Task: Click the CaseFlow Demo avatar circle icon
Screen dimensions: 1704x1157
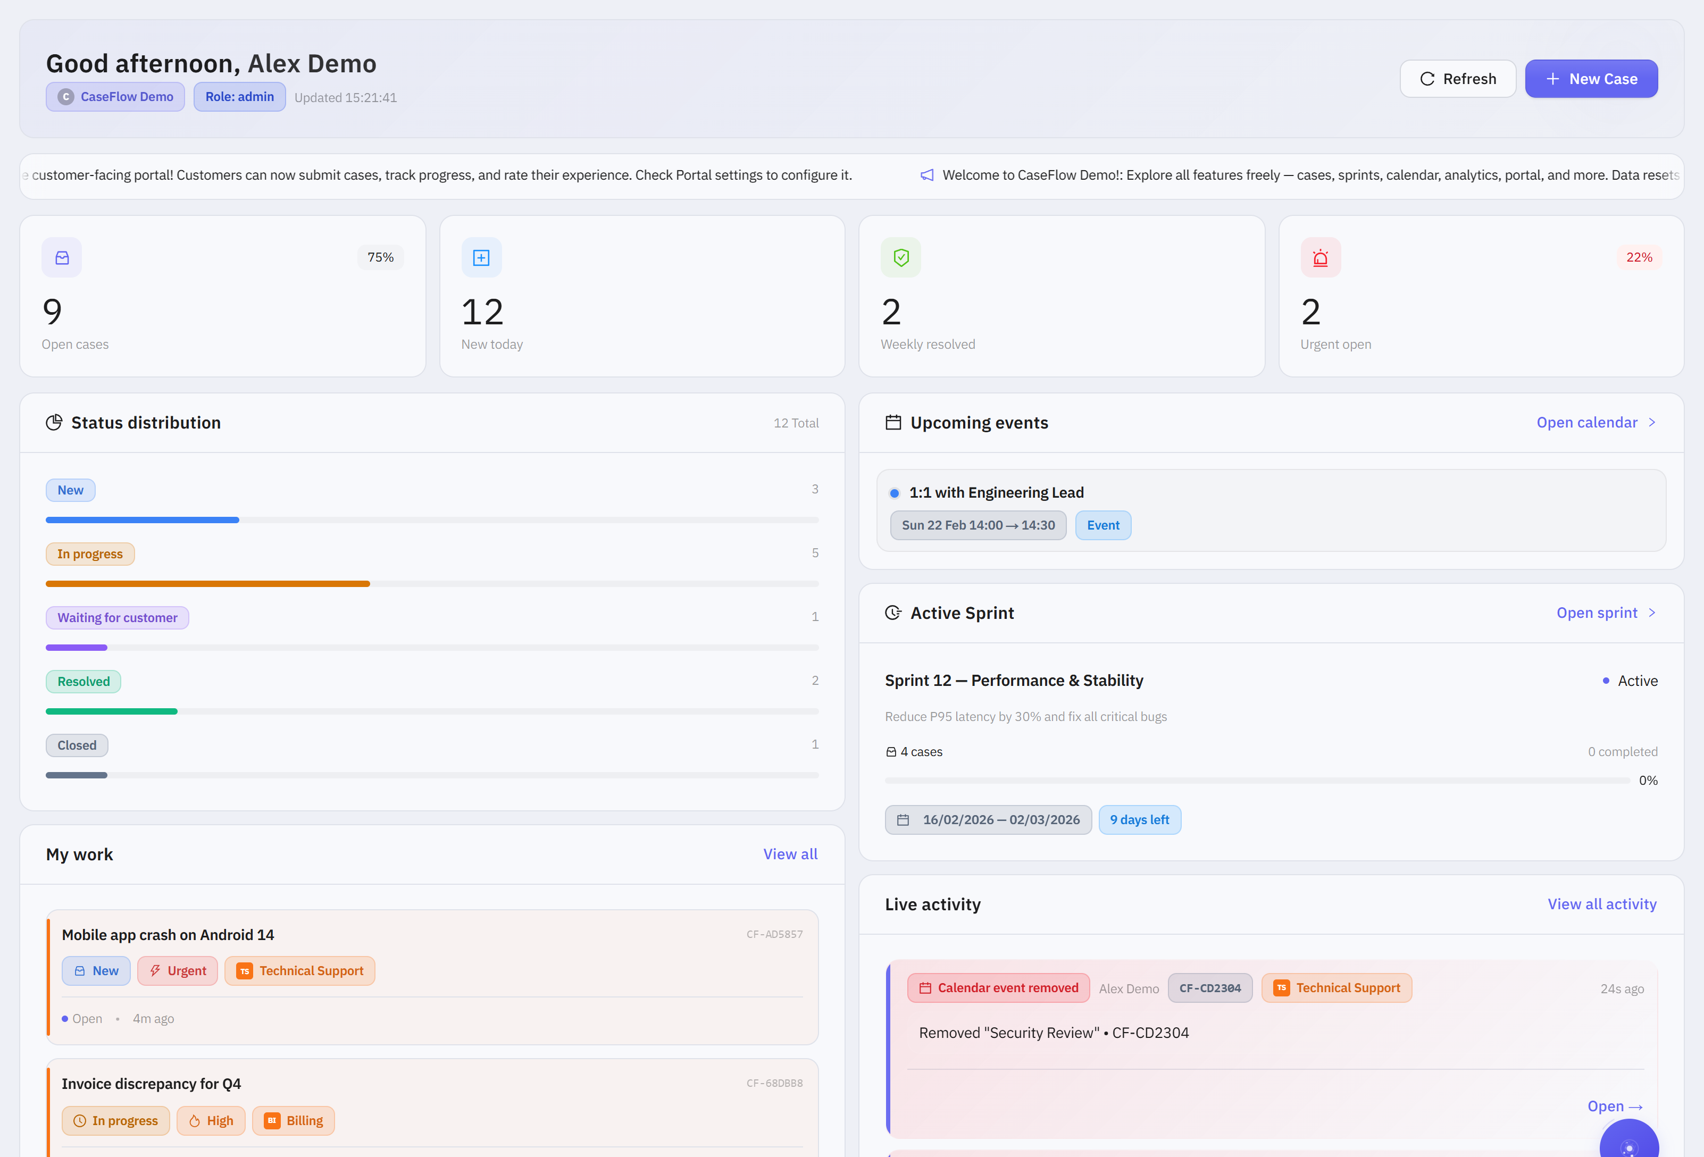Action: click(66, 97)
